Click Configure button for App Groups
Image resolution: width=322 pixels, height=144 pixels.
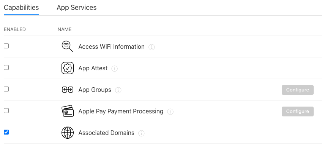(x=298, y=90)
